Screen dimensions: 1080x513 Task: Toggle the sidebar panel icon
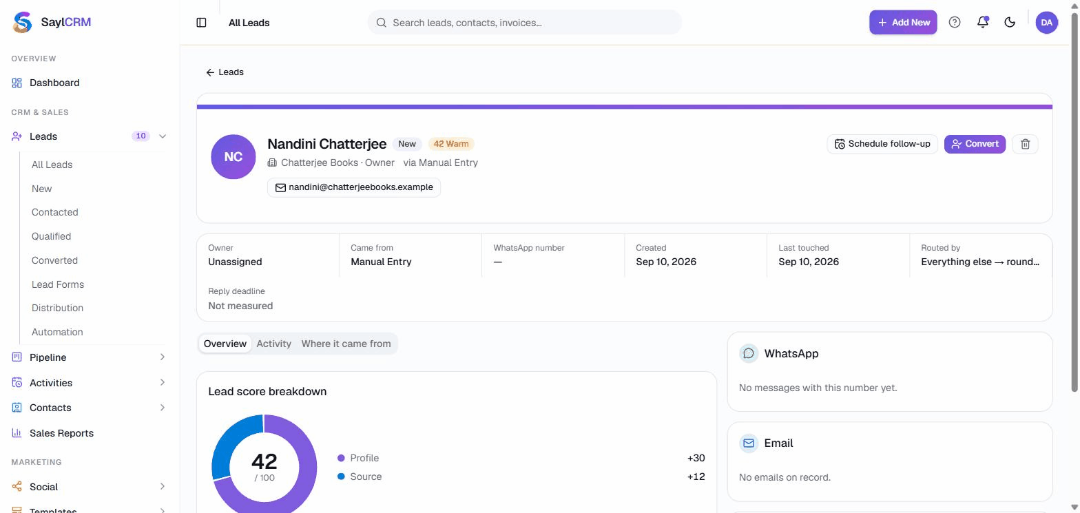click(201, 23)
